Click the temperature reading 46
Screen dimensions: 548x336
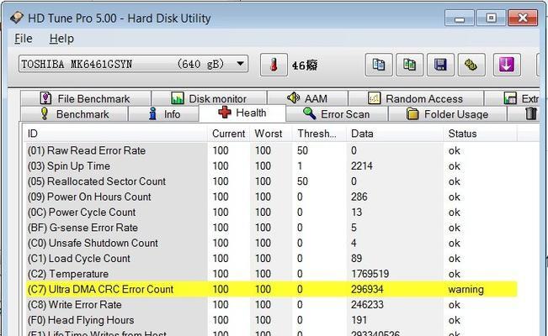[x=305, y=66]
